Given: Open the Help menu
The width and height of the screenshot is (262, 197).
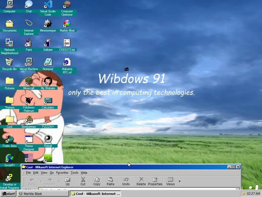Looking at the screenshot, I should click(84, 173).
